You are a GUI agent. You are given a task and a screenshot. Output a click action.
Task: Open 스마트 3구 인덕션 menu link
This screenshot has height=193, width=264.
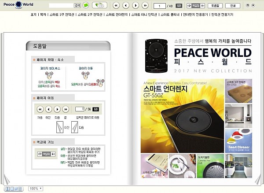pyautogui.click(x=62, y=15)
